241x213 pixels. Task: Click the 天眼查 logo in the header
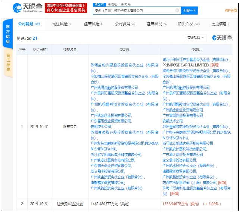[28, 7]
